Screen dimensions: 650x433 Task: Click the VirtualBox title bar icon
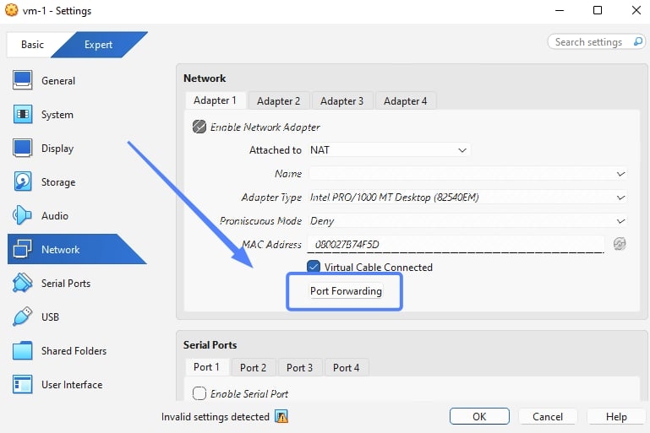pyautogui.click(x=12, y=10)
